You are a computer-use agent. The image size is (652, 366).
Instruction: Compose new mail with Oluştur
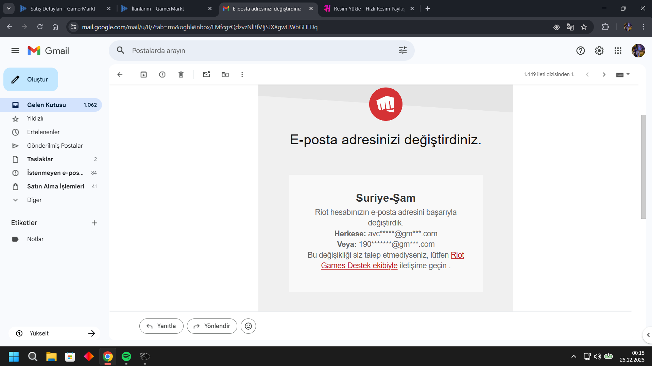(x=31, y=79)
